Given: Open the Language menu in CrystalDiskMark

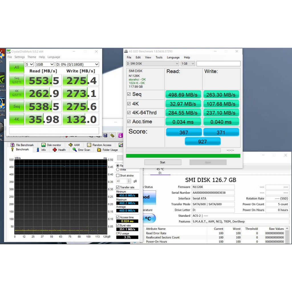Looking at the screenshot, I should [54, 57].
